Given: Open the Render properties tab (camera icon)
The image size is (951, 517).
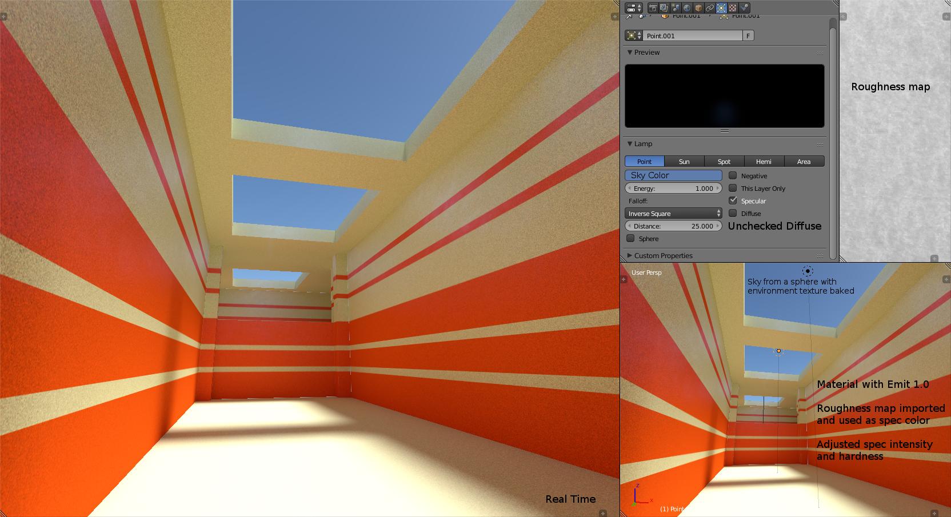Looking at the screenshot, I should 653,8.
